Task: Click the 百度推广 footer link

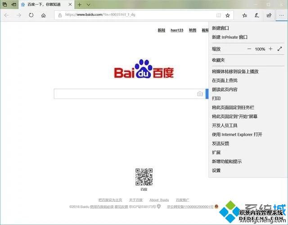Action: [182, 200]
